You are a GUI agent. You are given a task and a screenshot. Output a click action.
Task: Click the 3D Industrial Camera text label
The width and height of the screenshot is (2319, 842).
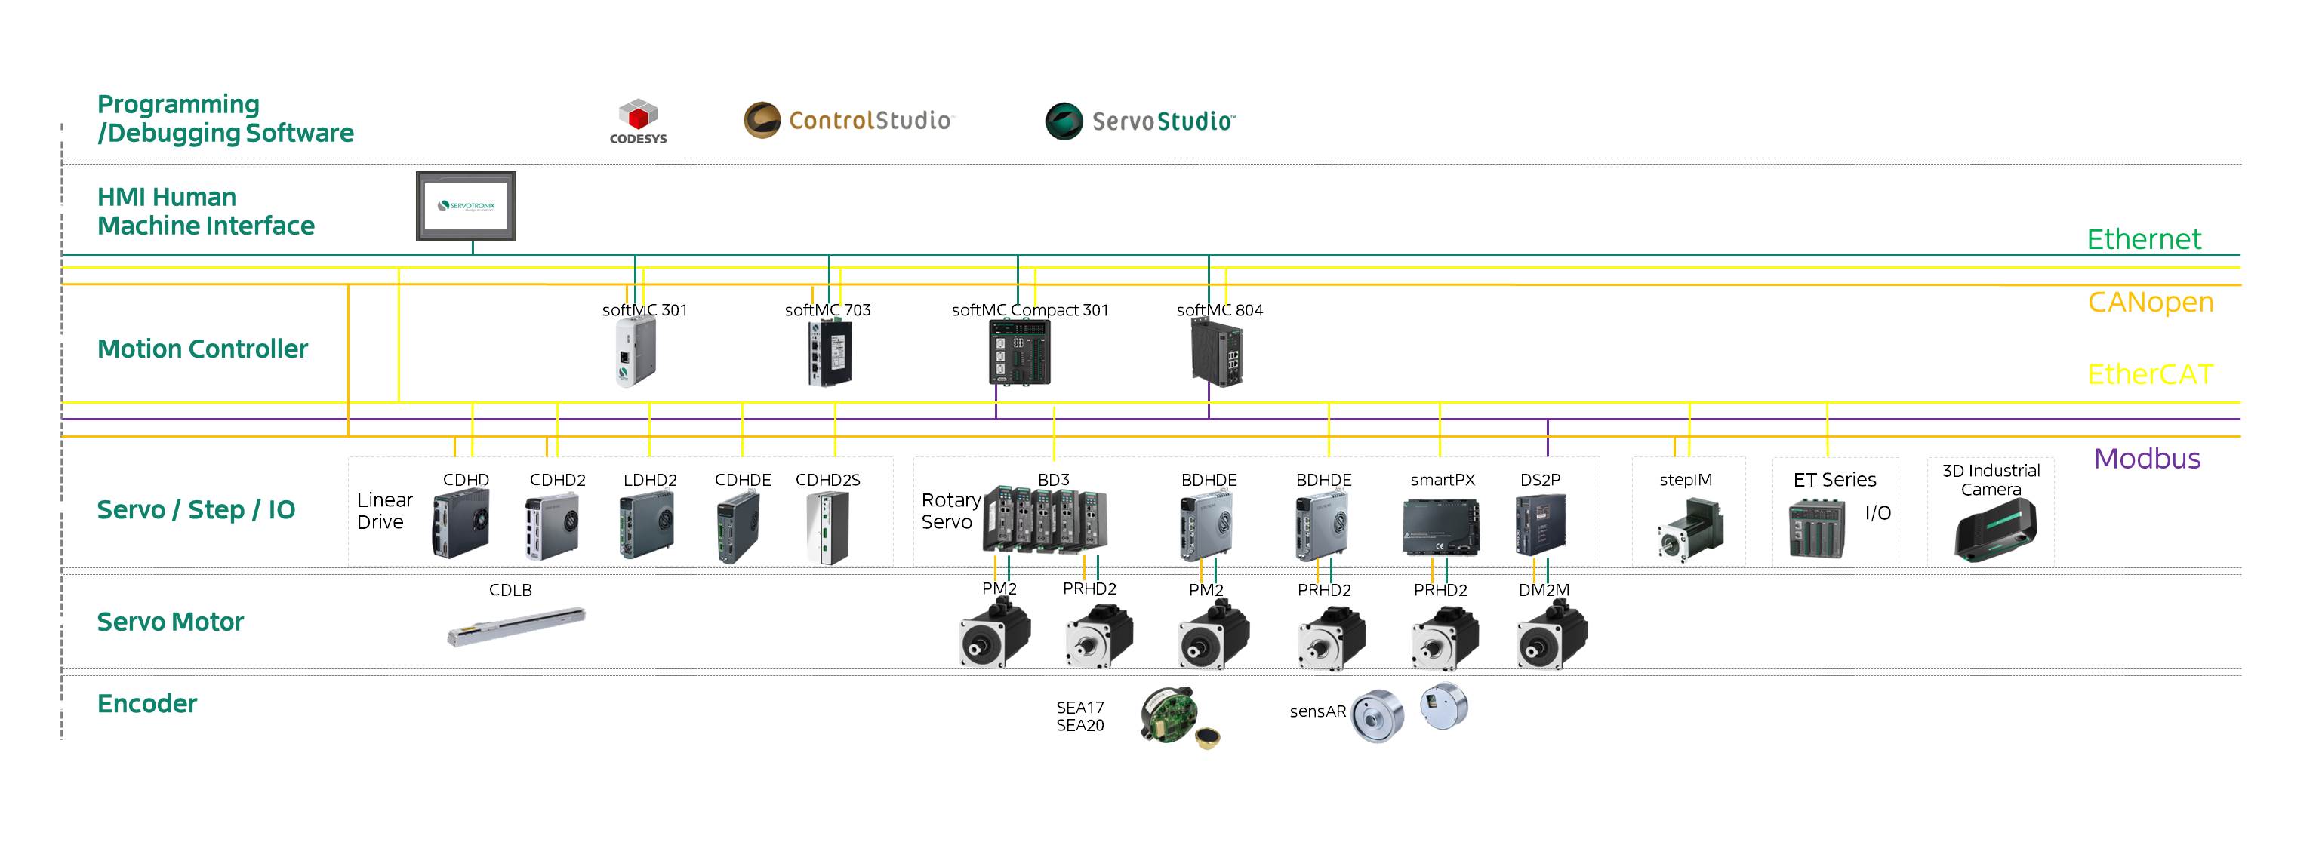pos(1991,481)
